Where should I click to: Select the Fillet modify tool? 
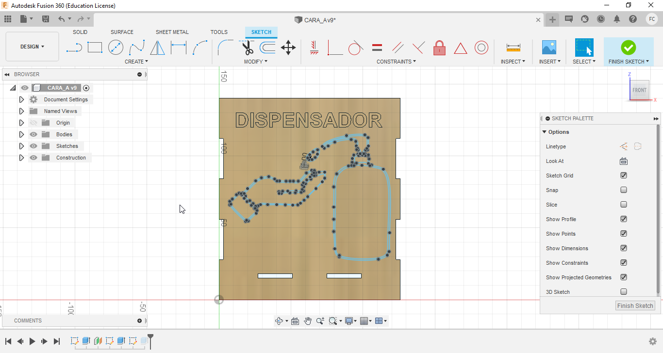click(x=226, y=48)
